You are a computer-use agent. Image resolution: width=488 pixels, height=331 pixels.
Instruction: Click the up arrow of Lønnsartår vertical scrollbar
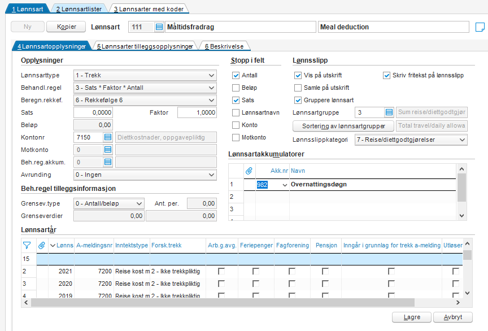tap(467, 244)
